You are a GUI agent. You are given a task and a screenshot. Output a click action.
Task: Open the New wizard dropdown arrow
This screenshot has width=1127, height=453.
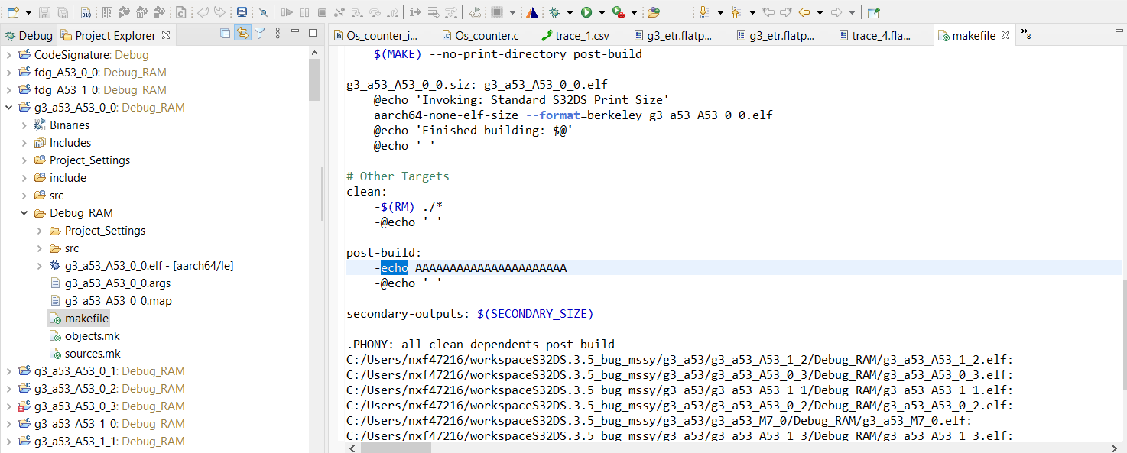tap(28, 12)
